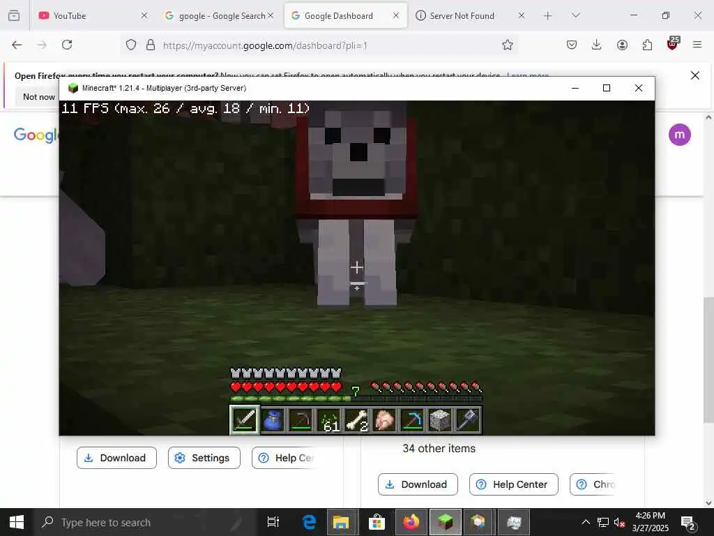Maximize the Minecraft window
The image size is (714, 536).
click(606, 88)
